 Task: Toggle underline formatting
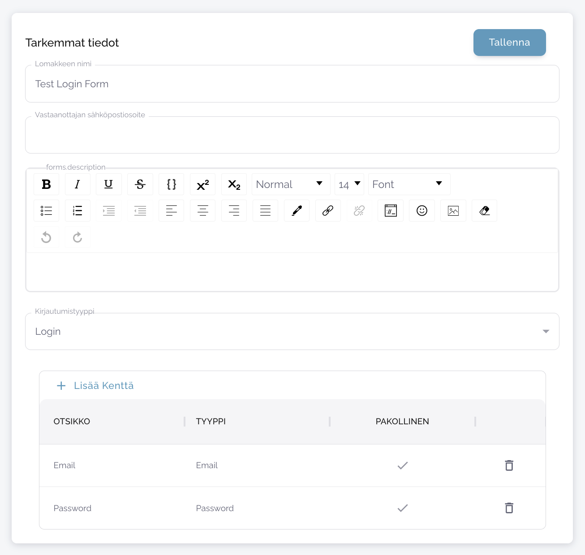(x=108, y=184)
